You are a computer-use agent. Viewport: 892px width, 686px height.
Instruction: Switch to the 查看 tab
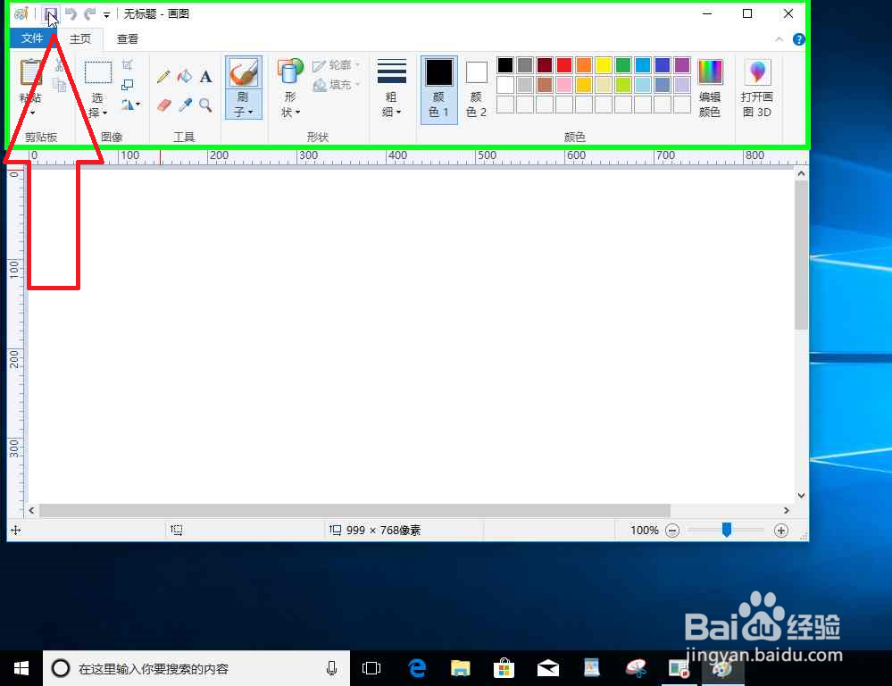127,38
